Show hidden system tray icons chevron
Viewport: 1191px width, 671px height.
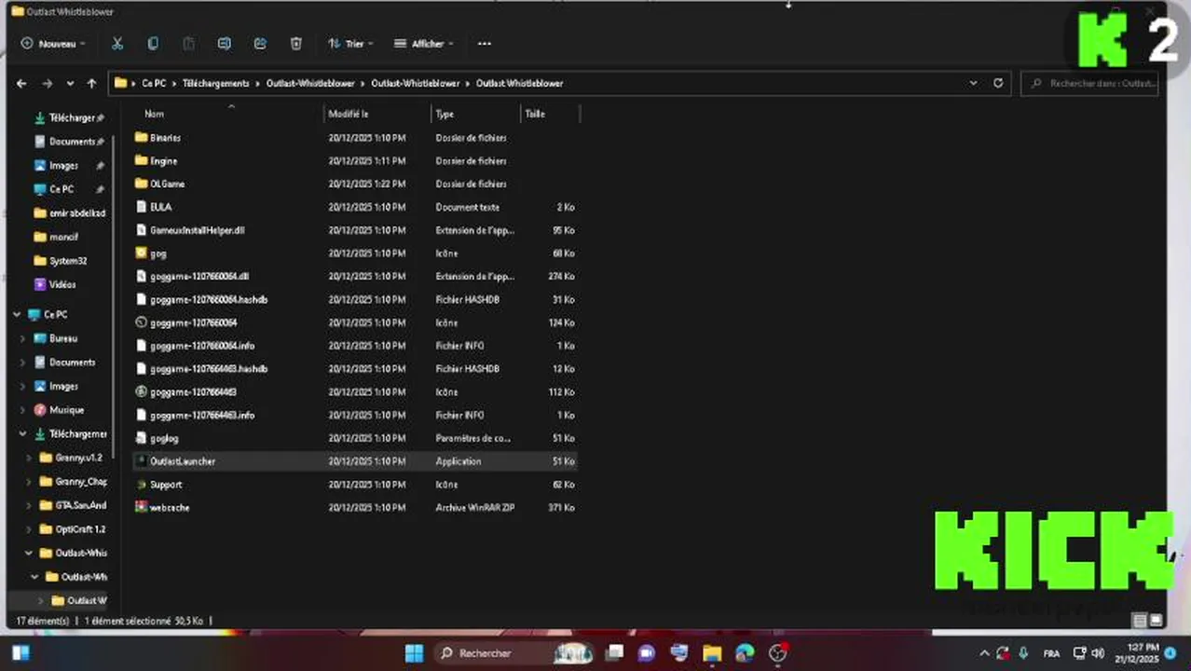(x=984, y=653)
